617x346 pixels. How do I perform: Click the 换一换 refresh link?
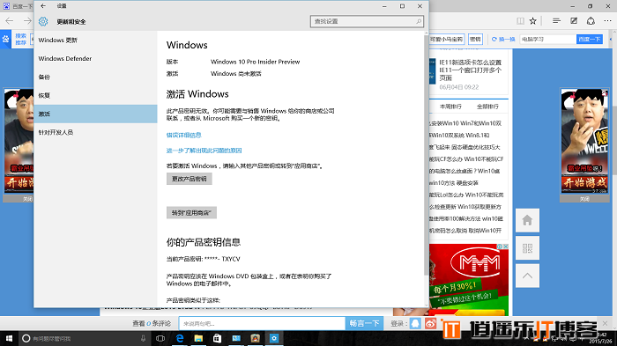click(503, 39)
